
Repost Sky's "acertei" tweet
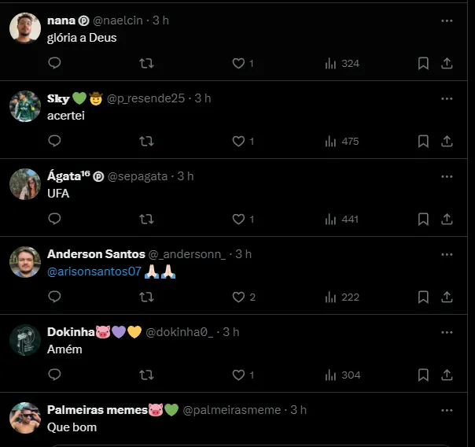(x=146, y=142)
